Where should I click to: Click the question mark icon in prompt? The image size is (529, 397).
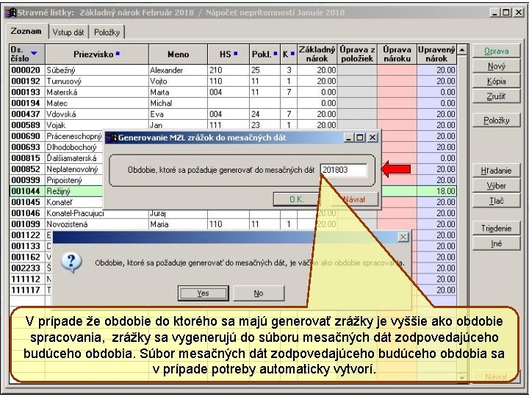tap(71, 262)
